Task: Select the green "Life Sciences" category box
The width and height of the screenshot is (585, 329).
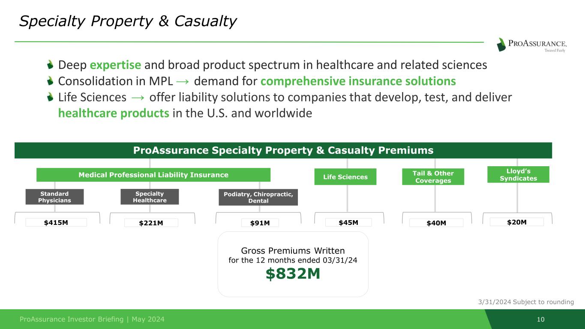Action: click(345, 177)
